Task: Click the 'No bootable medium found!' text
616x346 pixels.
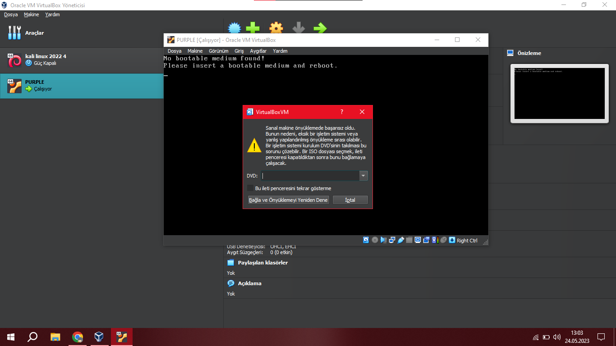Action: coord(214,59)
